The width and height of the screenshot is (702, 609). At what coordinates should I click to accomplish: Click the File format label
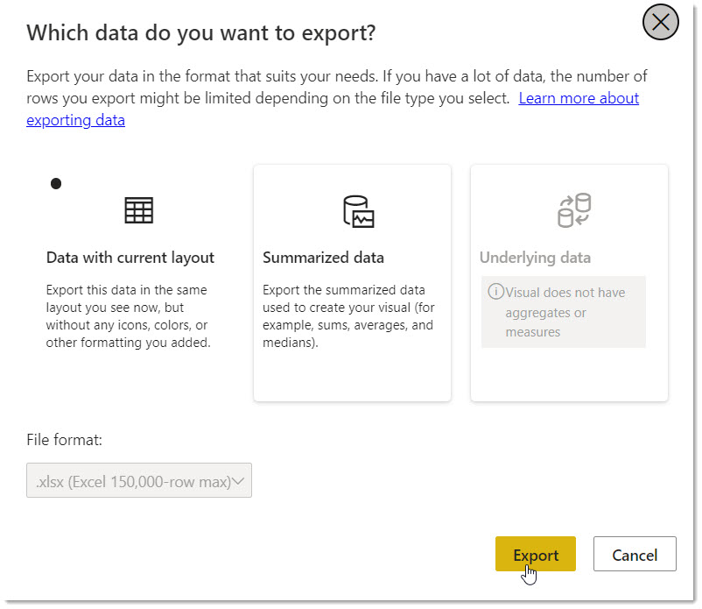(x=65, y=440)
